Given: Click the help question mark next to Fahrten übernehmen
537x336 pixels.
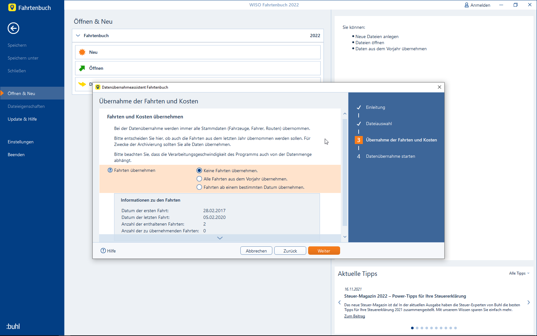Looking at the screenshot, I should (x=110, y=170).
